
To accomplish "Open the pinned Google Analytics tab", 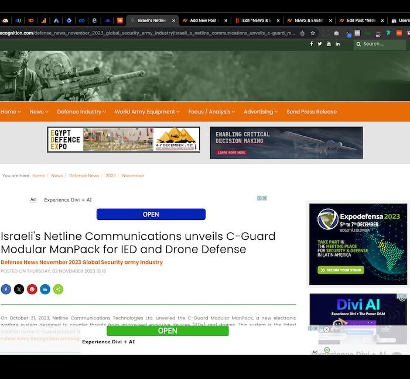I will 44,20.
